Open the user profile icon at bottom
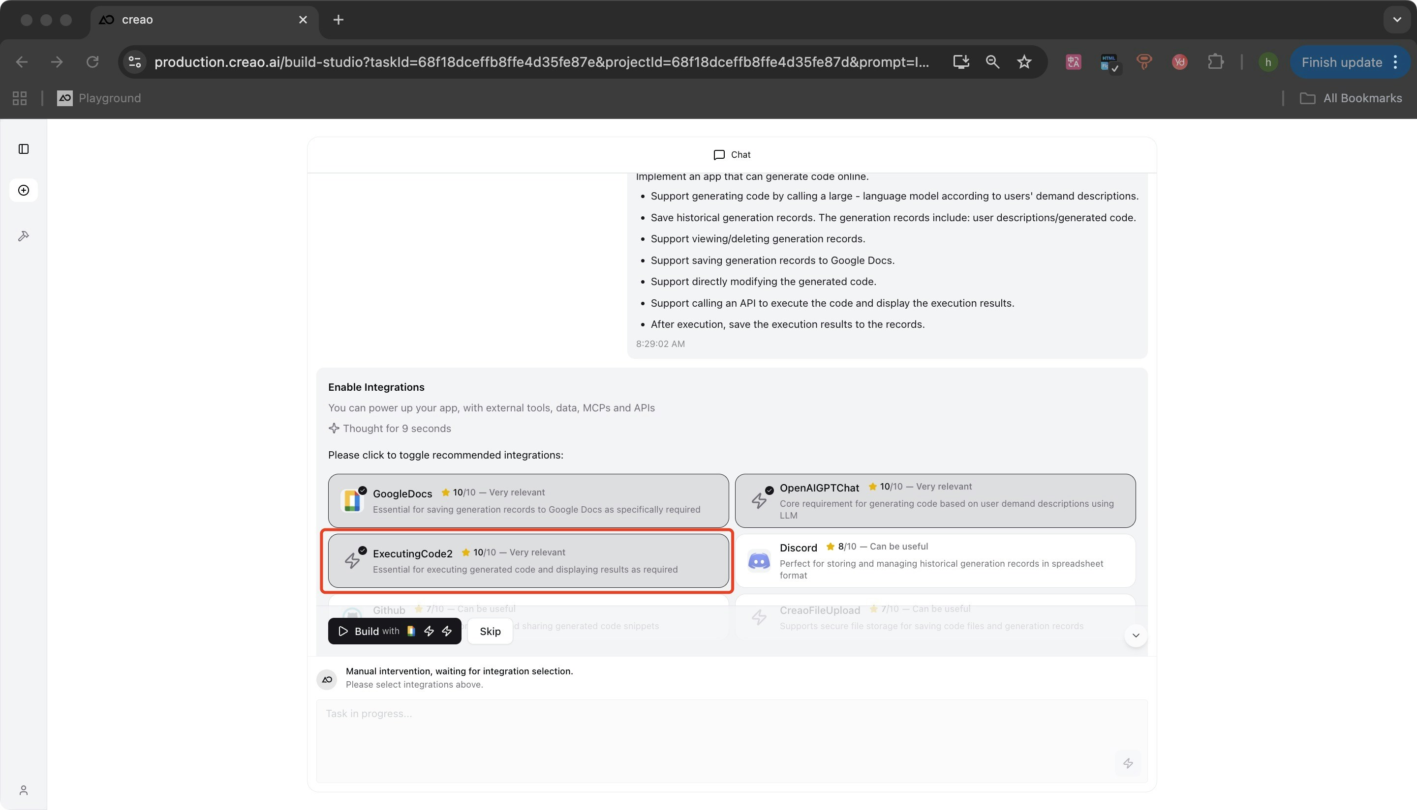This screenshot has width=1417, height=810. (x=24, y=790)
